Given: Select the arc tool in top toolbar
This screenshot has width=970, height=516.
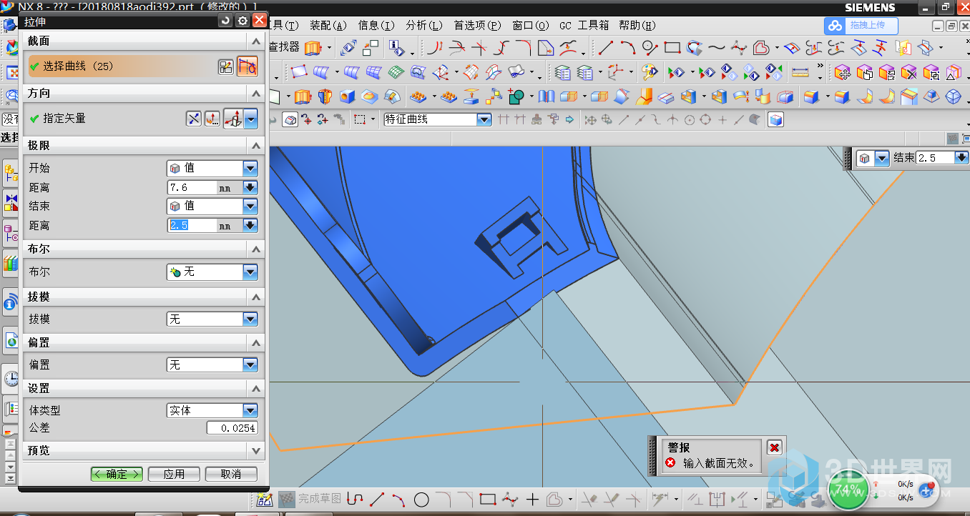Looking at the screenshot, I should [627, 48].
